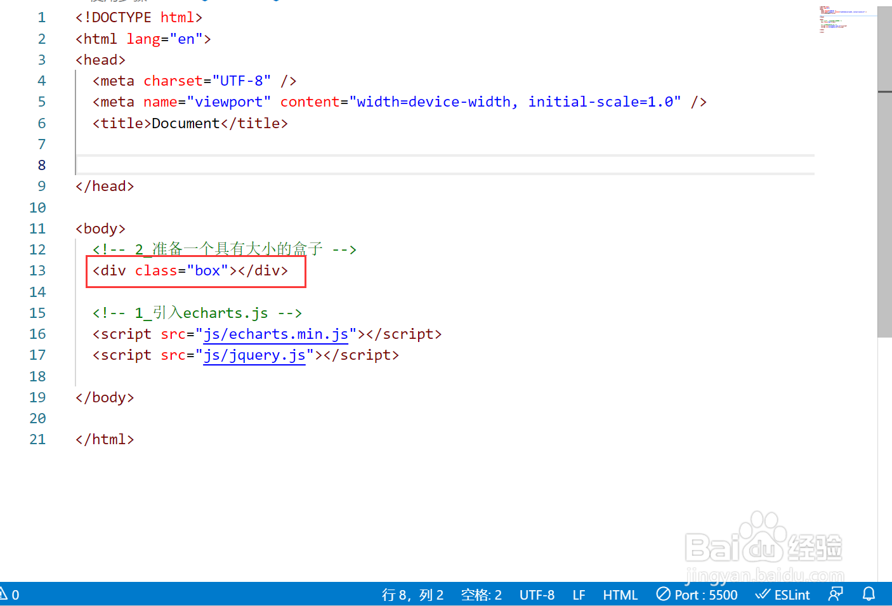Click the Document title text
This screenshot has width=892, height=606.
pyautogui.click(x=186, y=123)
